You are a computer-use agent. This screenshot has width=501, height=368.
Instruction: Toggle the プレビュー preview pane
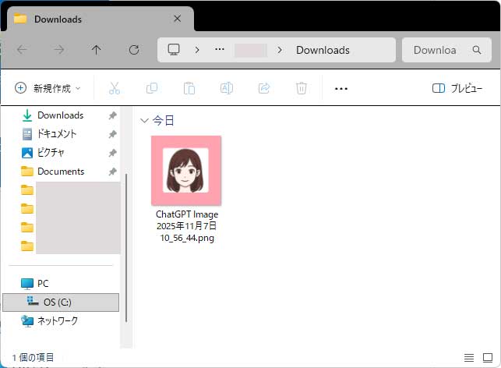(x=457, y=88)
